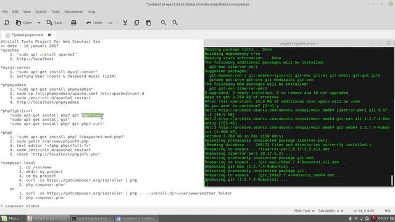Close the jadwal project.text tab
395x222 pixels.
pyautogui.click(x=49, y=35)
